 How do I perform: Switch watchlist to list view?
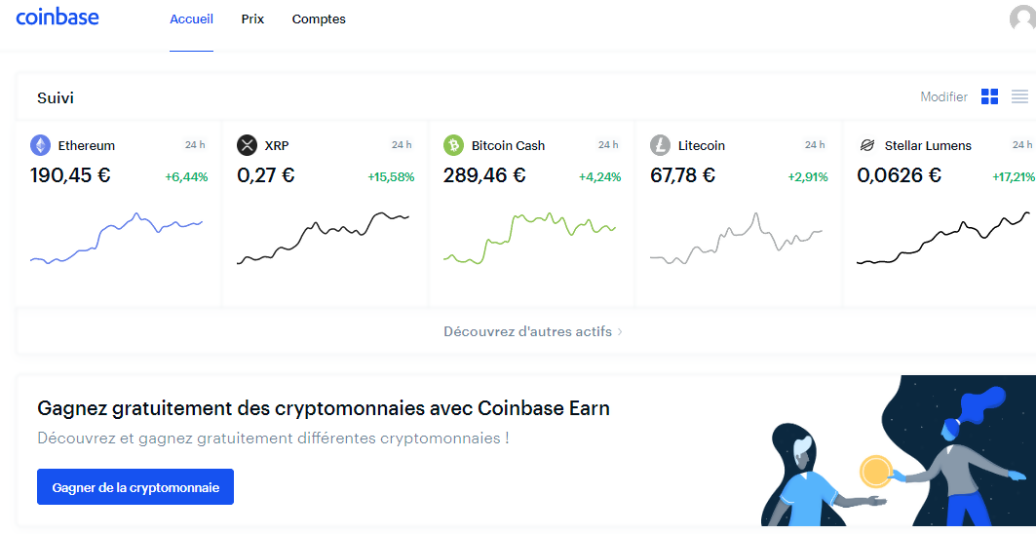1019,96
